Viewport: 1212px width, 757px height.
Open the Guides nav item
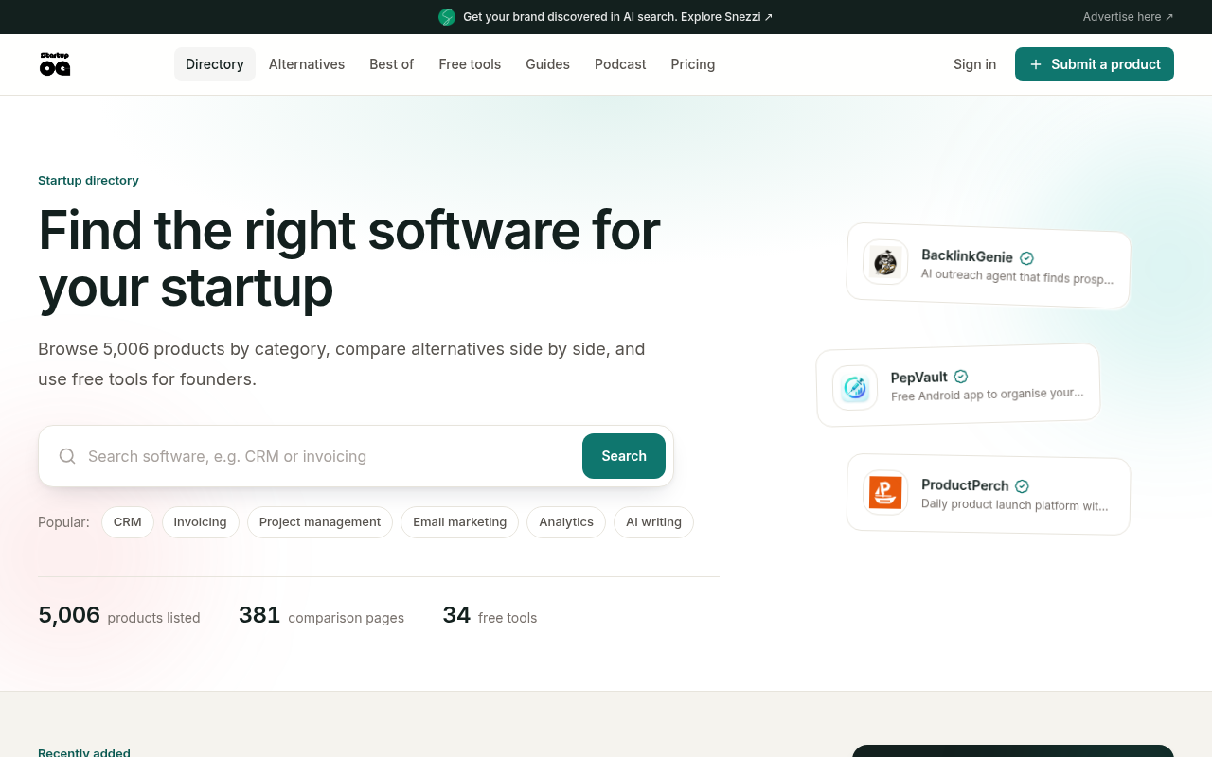point(548,64)
